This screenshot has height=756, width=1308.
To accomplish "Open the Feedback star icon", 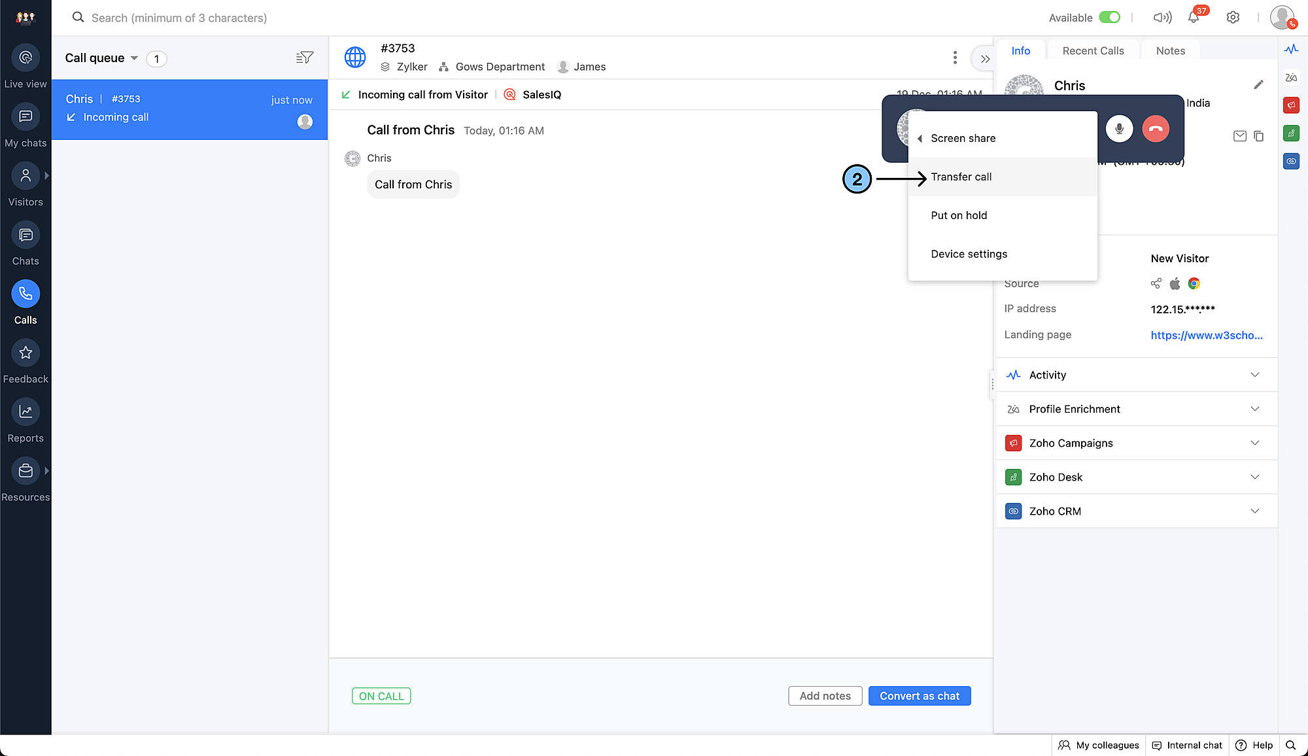I will 26,353.
